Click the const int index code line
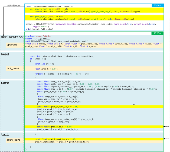This screenshot has height=152, width=170. (62, 56)
